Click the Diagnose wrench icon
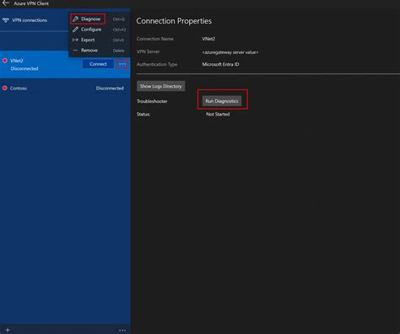The height and width of the screenshot is (334, 400). click(75, 19)
